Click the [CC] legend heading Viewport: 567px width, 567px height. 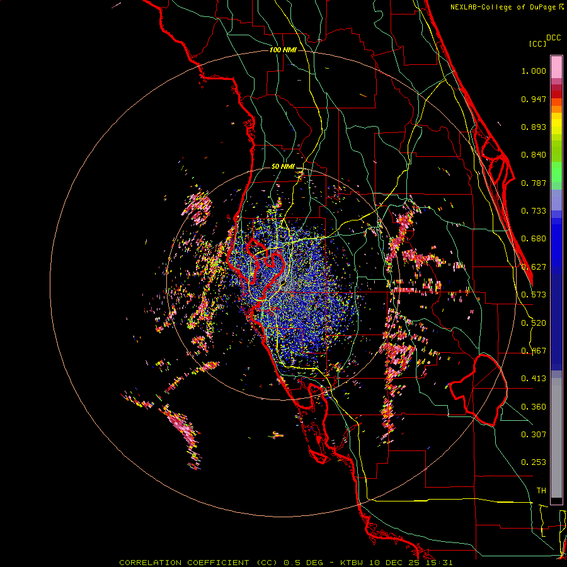click(537, 43)
